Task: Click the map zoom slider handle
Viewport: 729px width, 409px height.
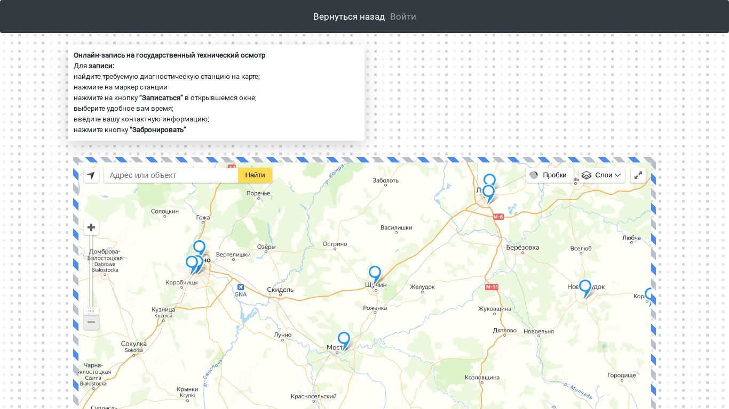Action: click(91, 310)
